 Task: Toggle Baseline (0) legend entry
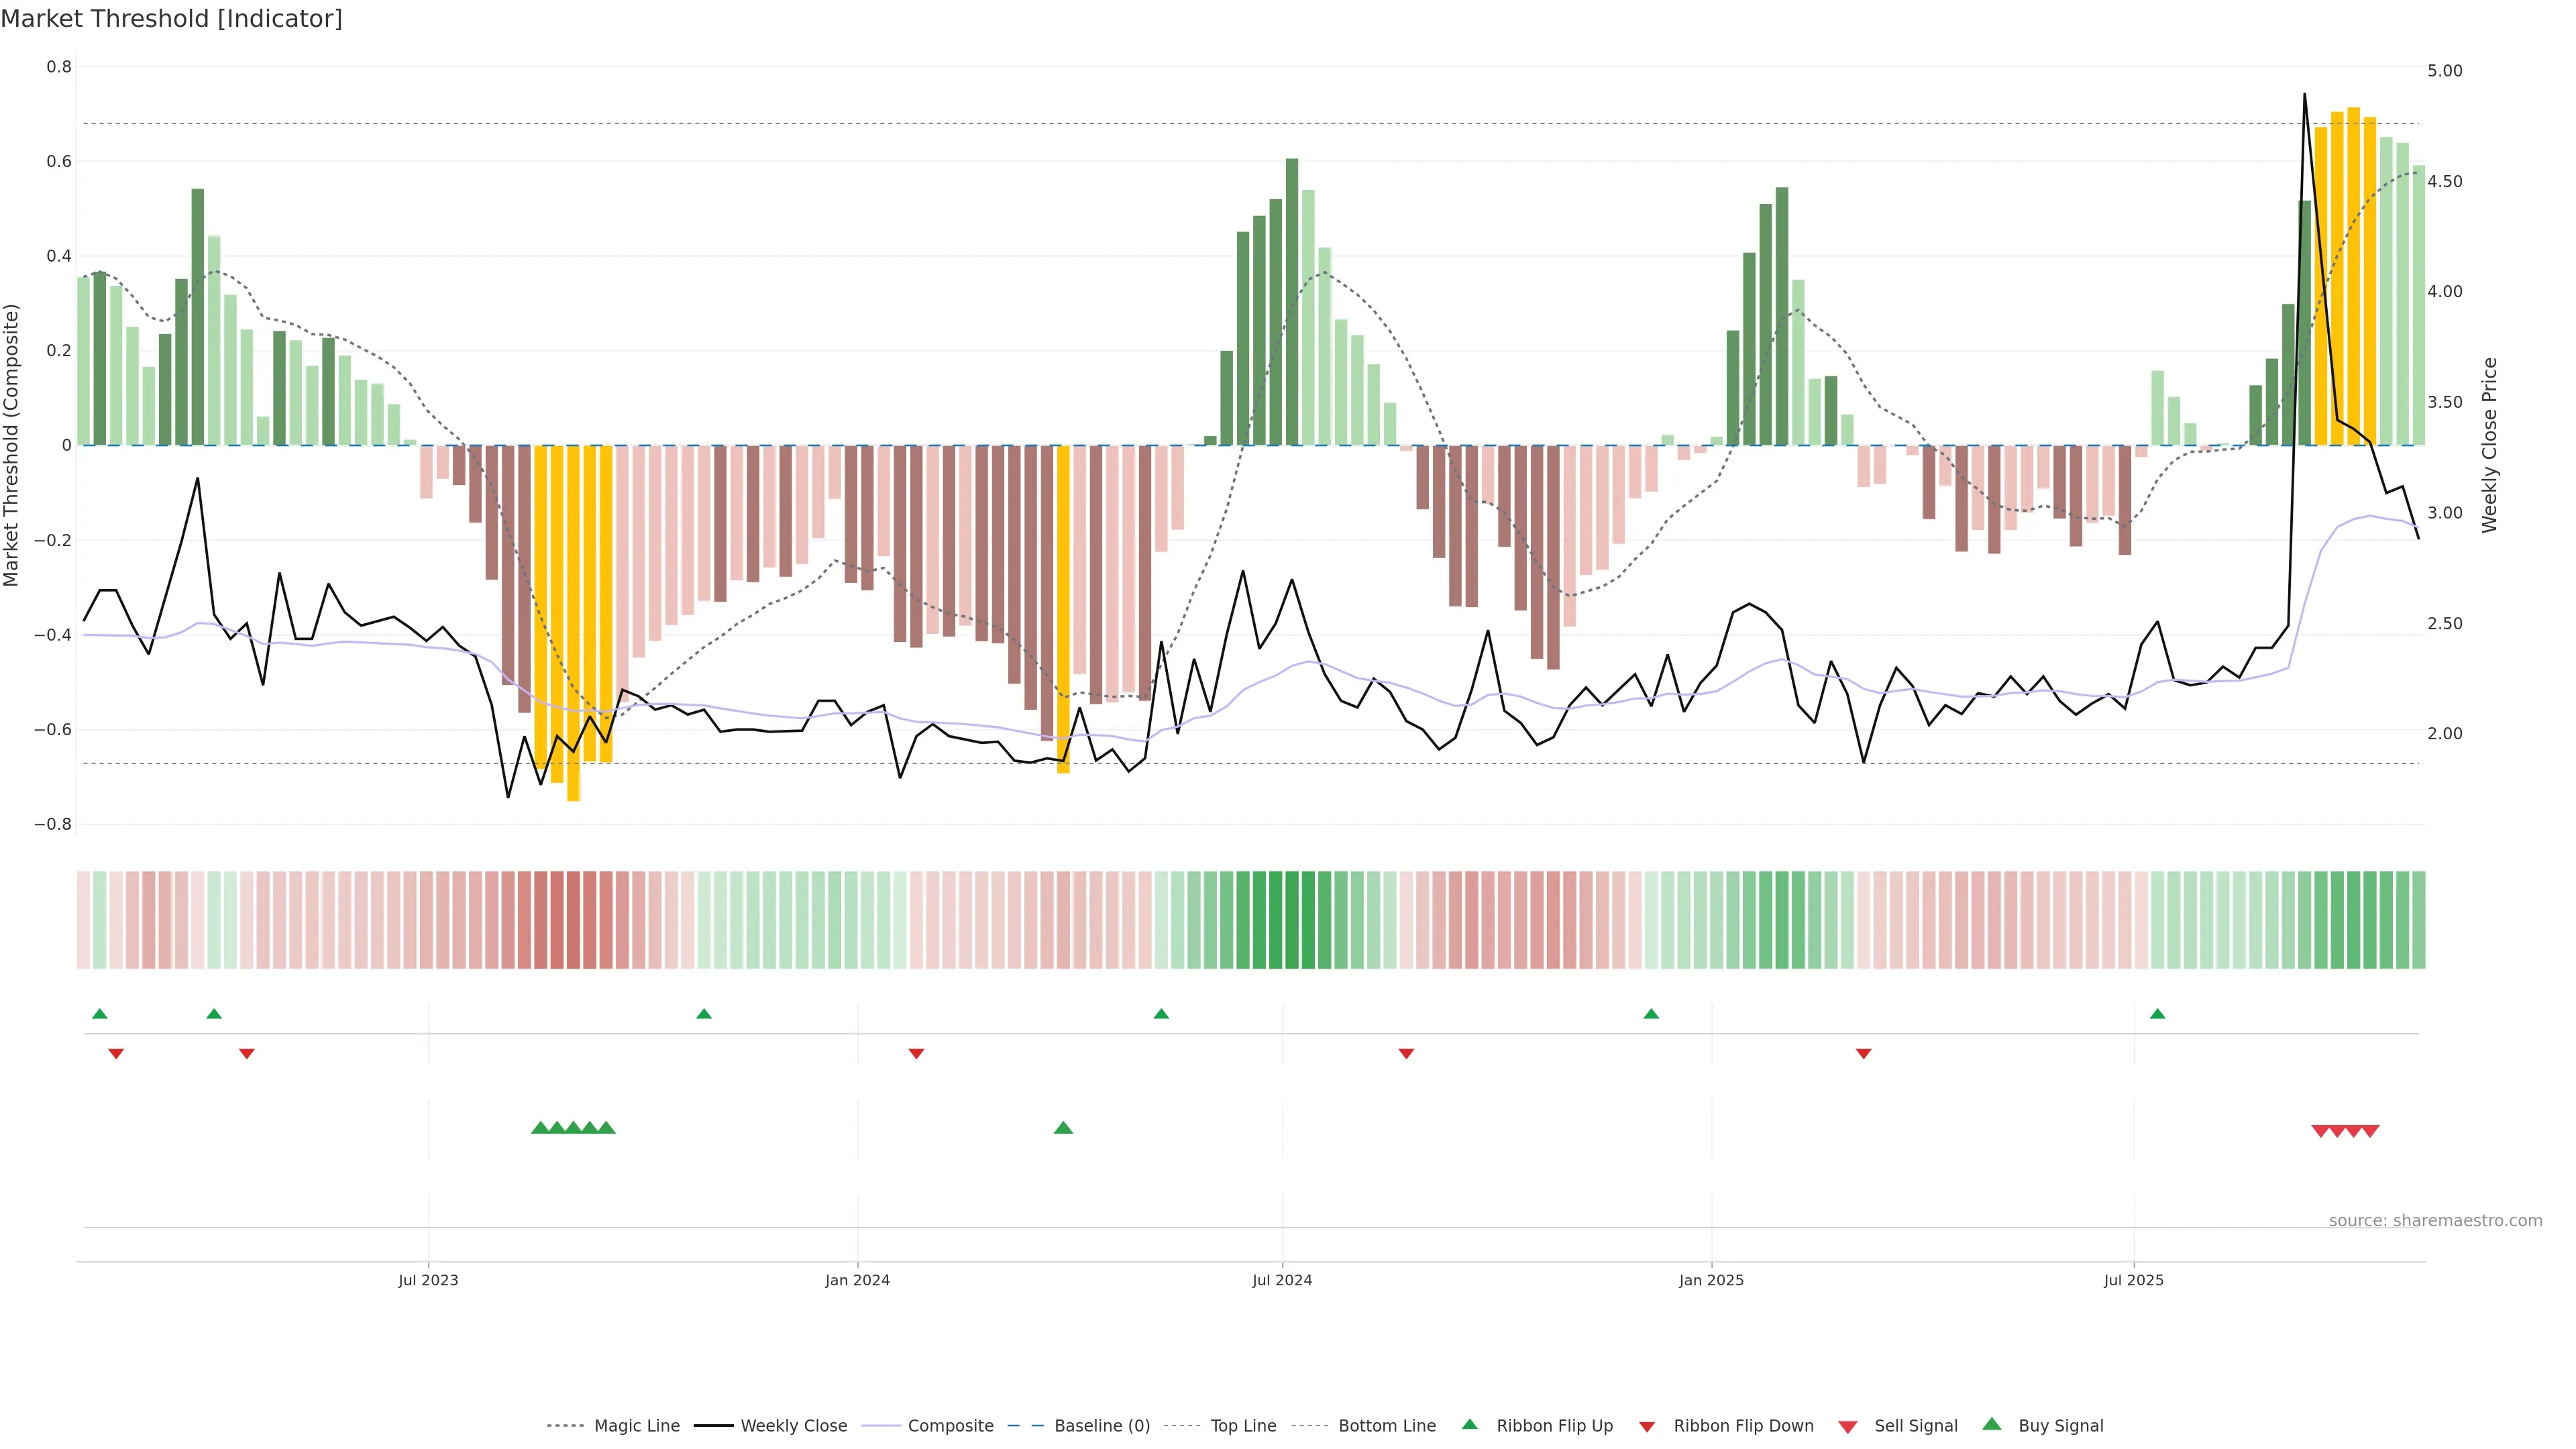click(x=1102, y=1426)
